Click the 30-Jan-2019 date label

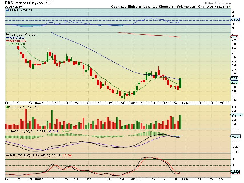point(13,7)
